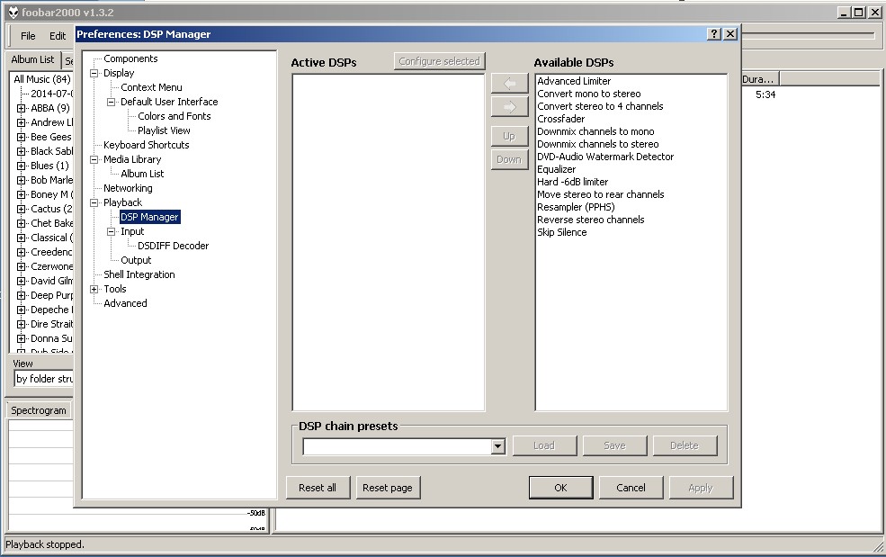This screenshot has height=557, width=886.
Task: Click the foobar2000 alien head title icon
Action: pyautogui.click(x=13, y=13)
